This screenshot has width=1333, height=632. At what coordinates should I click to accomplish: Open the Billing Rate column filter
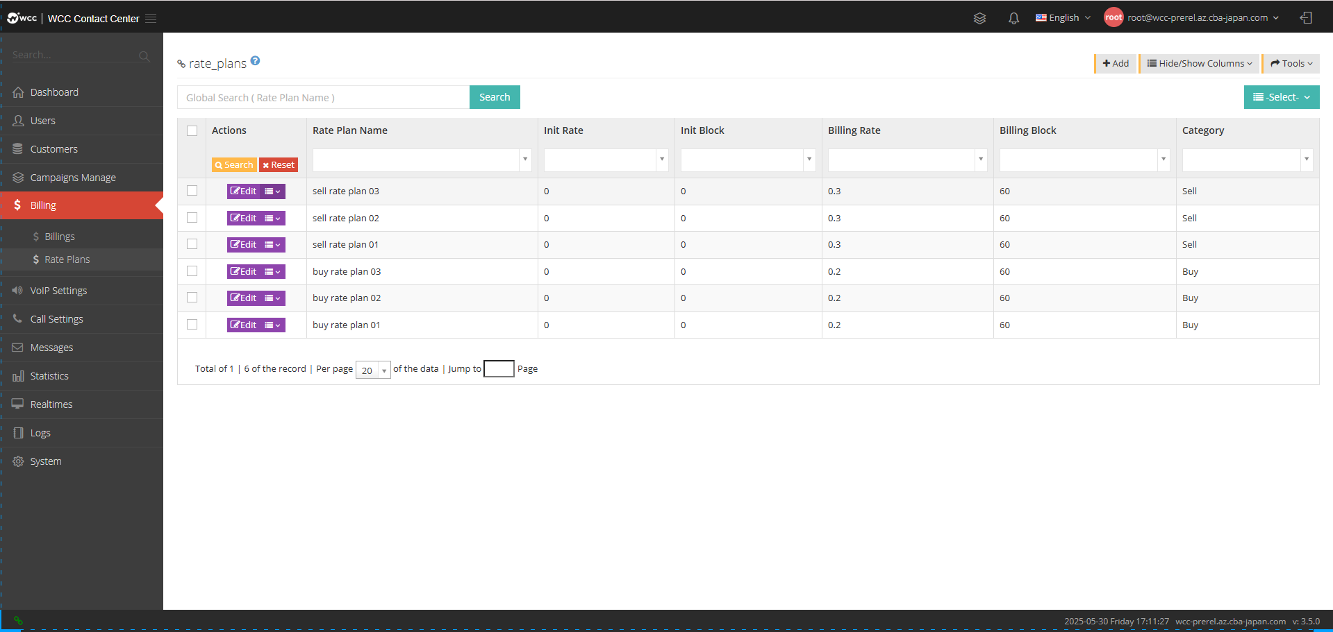click(908, 160)
